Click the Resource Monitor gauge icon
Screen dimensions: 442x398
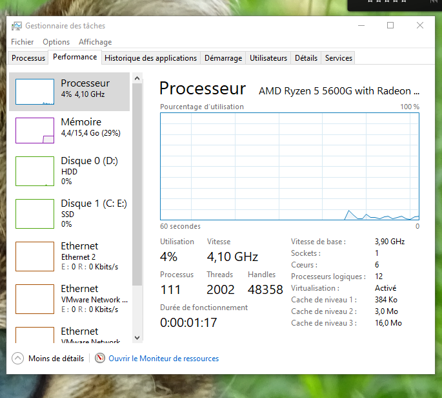pos(100,358)
